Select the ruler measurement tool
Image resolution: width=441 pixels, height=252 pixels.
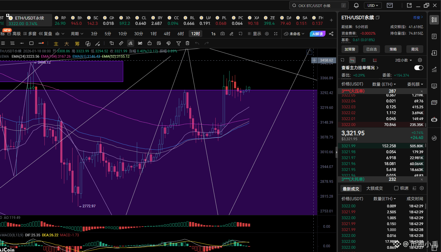[121, 43]
